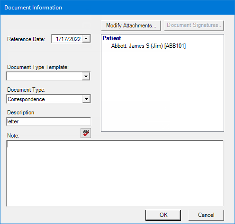Click into the Description field containing letter
The image size is (235, 224).
point(49,121)
